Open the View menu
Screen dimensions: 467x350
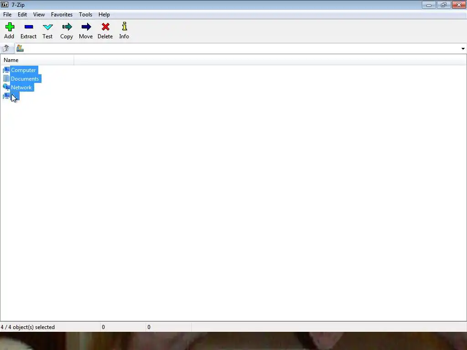[x=39, y=15]
